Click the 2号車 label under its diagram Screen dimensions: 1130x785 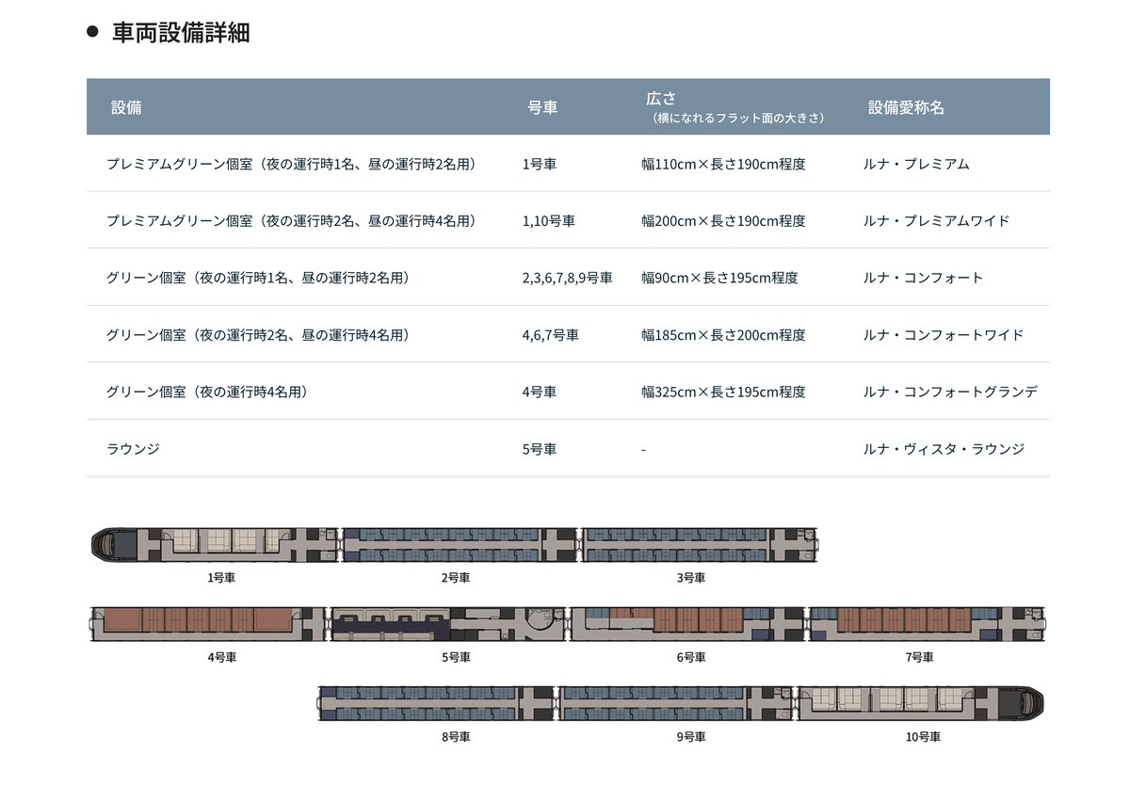pyautogui.click(x=456, y=578)
